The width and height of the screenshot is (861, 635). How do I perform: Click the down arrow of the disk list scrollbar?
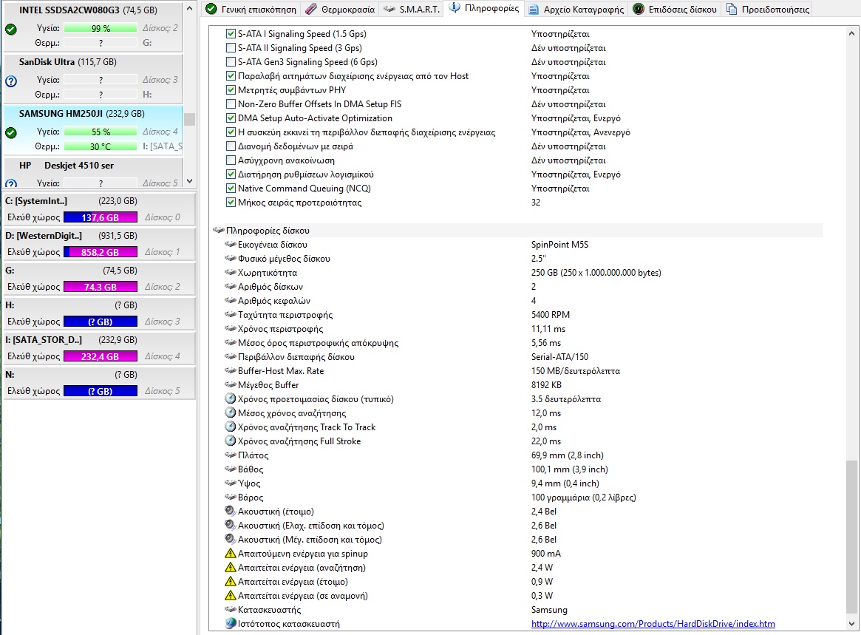tap(190, 181)
